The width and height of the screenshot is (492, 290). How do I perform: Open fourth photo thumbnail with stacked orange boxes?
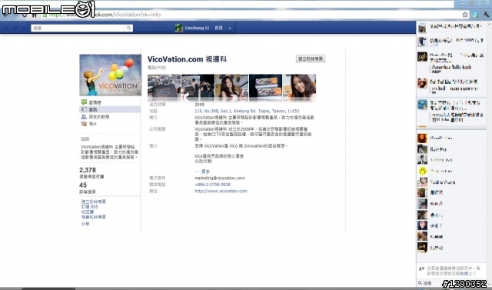coord(266,88)
